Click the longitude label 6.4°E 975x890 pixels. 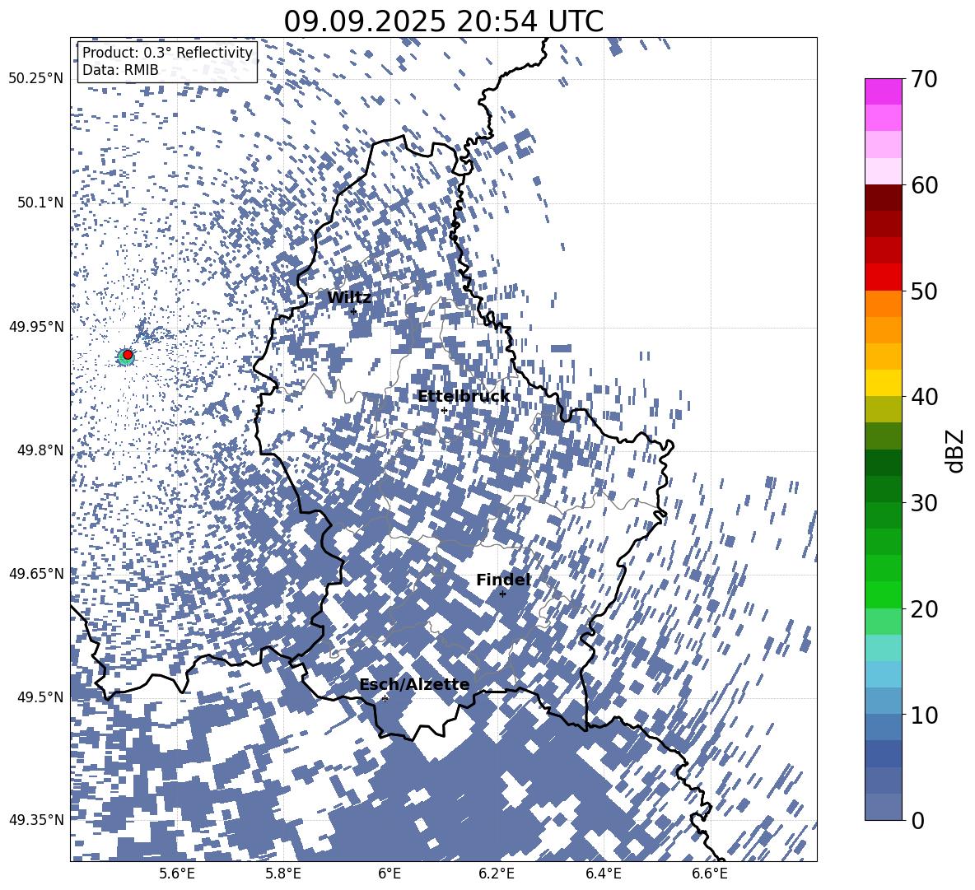point(603,874)
